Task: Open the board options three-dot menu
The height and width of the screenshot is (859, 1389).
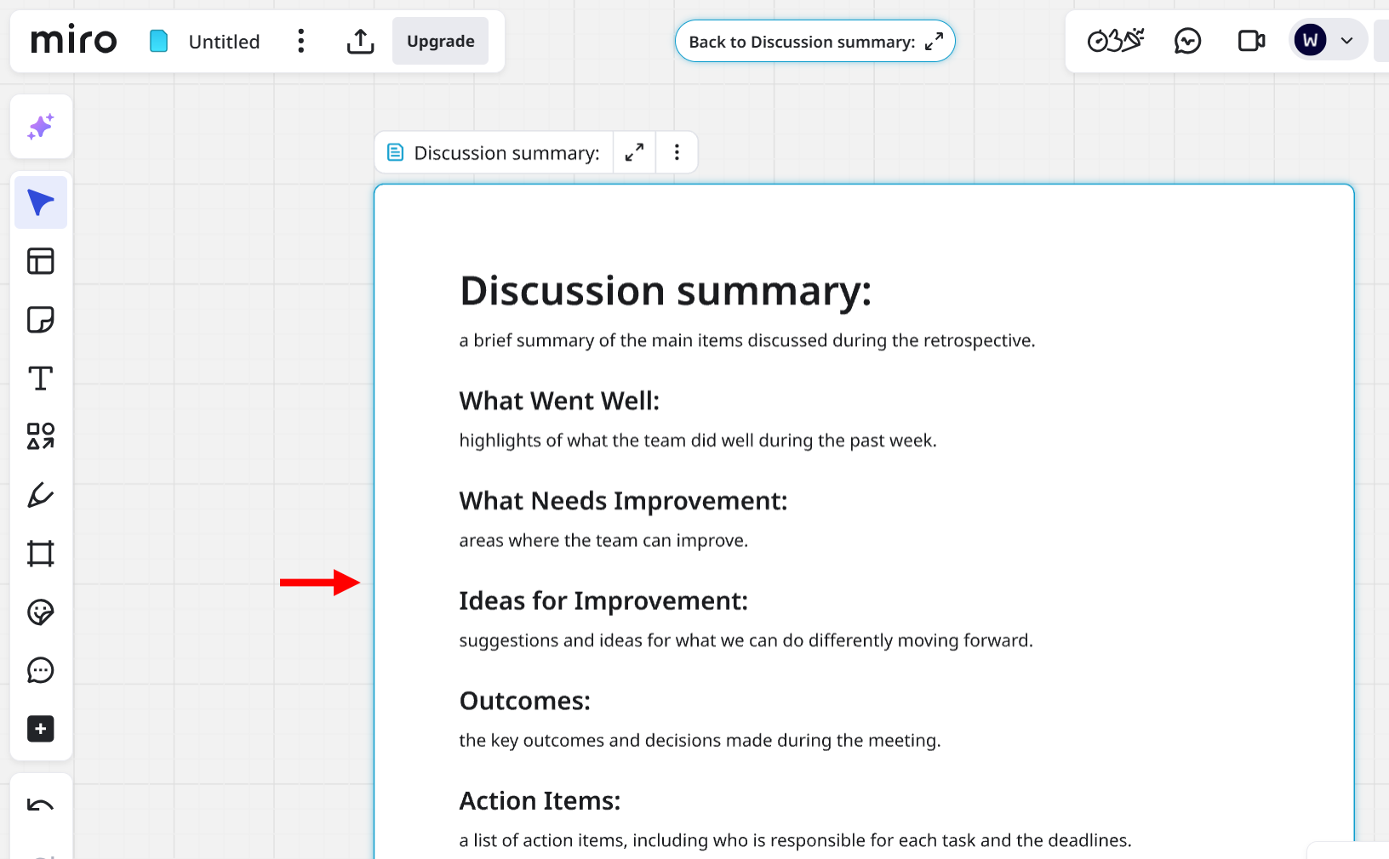Action: point(300,41)
